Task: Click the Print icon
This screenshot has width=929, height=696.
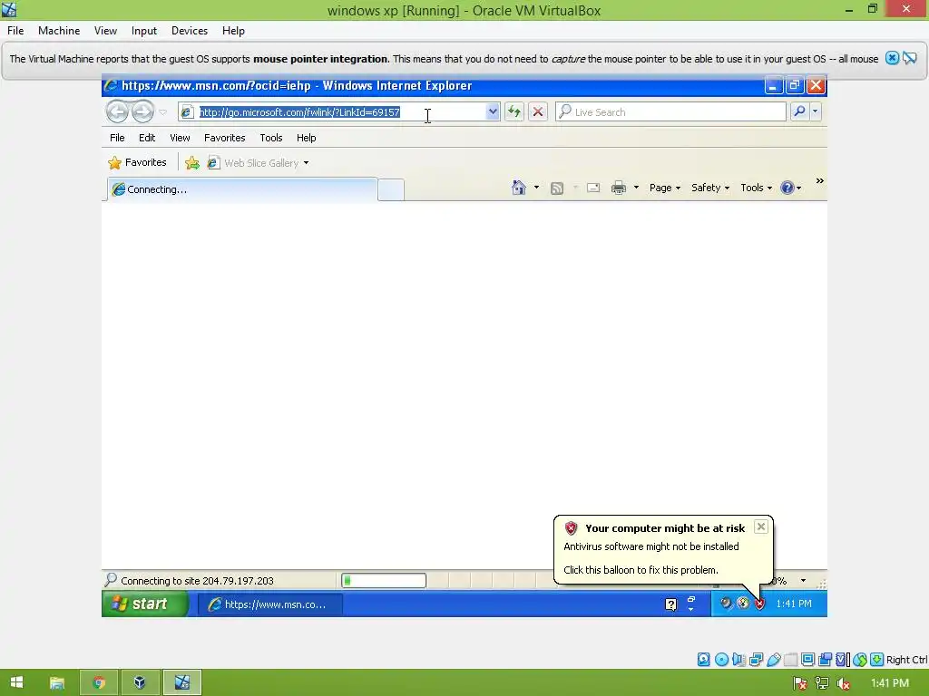Action: [x=619, y=188]
